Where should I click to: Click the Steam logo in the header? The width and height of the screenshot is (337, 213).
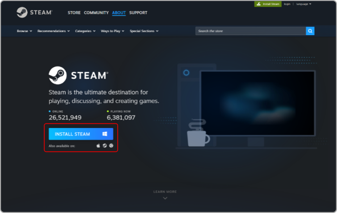click(x=34, y=13)
